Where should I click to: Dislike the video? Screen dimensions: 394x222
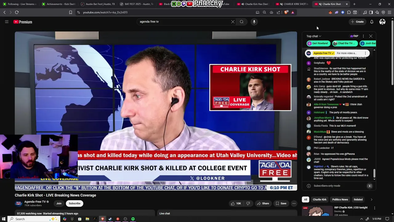click(x=248, y=203)
